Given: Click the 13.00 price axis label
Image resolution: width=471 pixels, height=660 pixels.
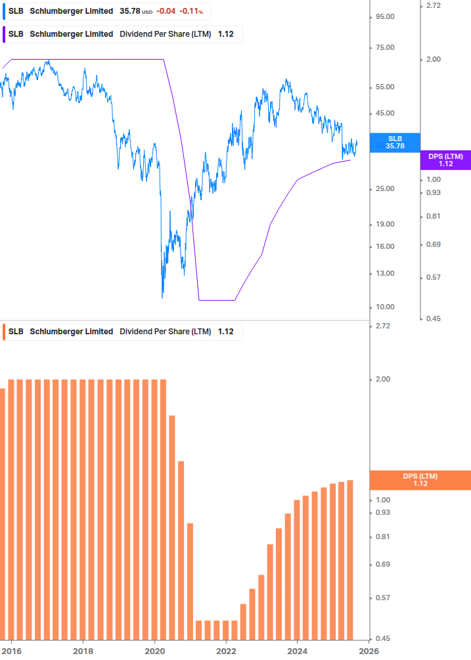Looking at the screenshot, I should coord(385,274).
